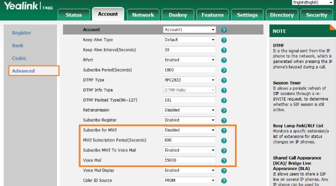Click help icon for Keep Alive Type

click(223, 40)
